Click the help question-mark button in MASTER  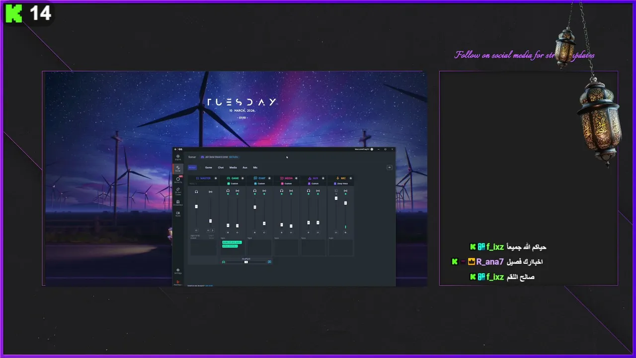click(213, 230)
